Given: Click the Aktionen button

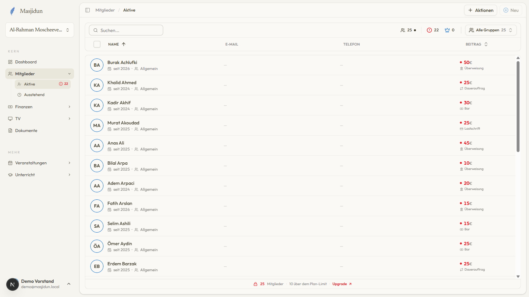Looking at the screenshot, I should pos(481,10).
